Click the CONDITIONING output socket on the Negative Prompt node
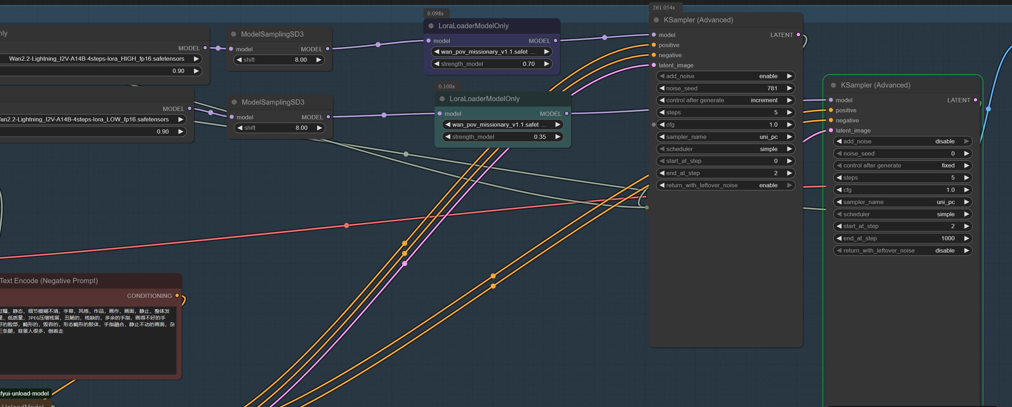This screenshot has height=407, width=1012. [177, 295]
